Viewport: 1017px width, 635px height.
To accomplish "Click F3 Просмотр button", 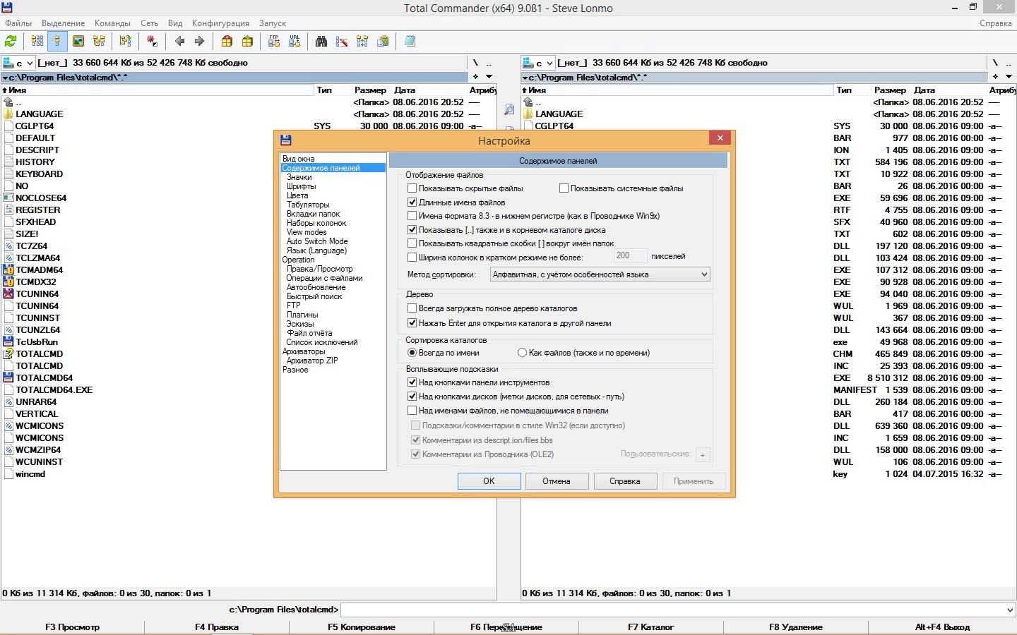I will coord(73,627).
